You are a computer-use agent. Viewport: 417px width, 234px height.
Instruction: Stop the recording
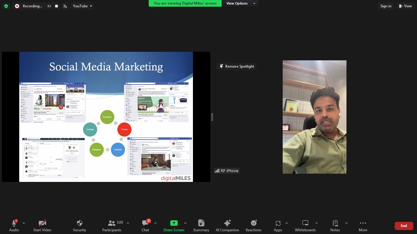coord(56,6)
